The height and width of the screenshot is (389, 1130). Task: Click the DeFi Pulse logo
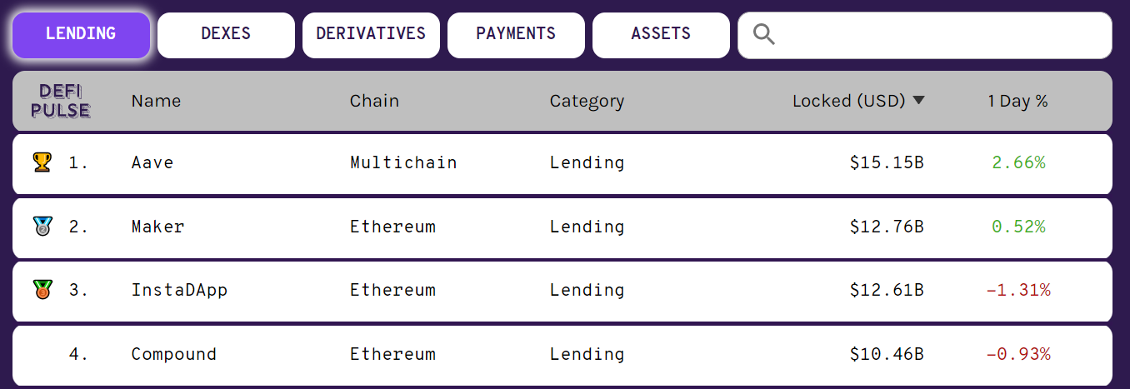pos(61,101)
